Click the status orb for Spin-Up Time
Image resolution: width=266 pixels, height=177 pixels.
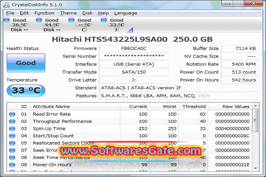tap(12, 129)
